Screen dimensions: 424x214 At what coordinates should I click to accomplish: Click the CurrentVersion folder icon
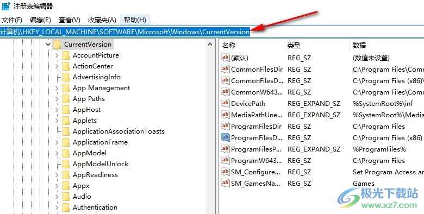click(57, 45)
